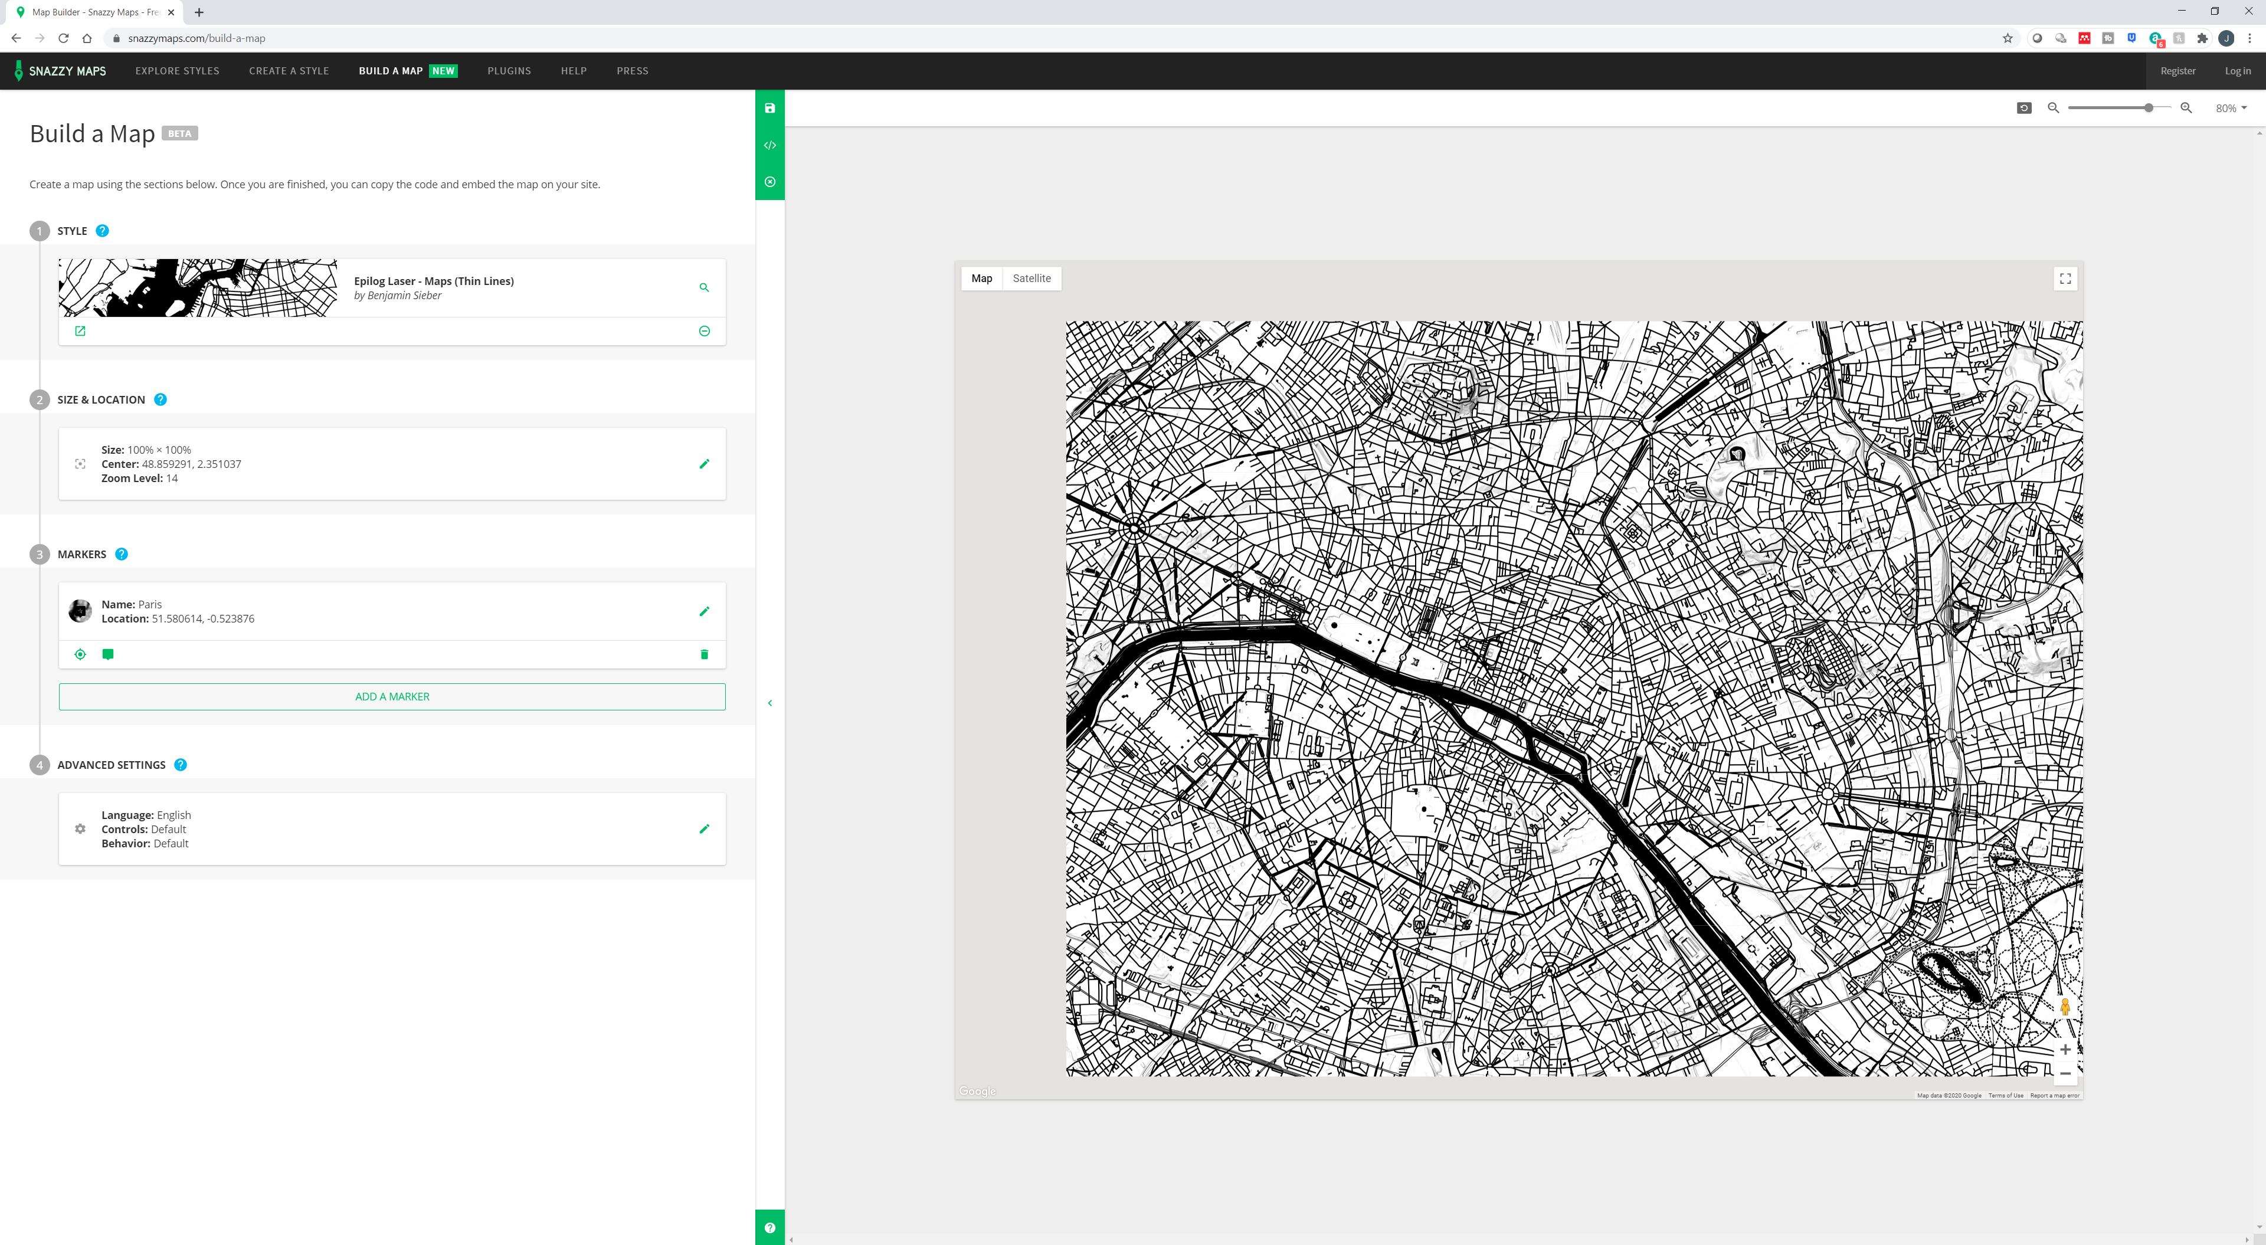The image size is (2266, 1245).
Task: Adjust the preview zoom slider
Action: [2148, 107]
